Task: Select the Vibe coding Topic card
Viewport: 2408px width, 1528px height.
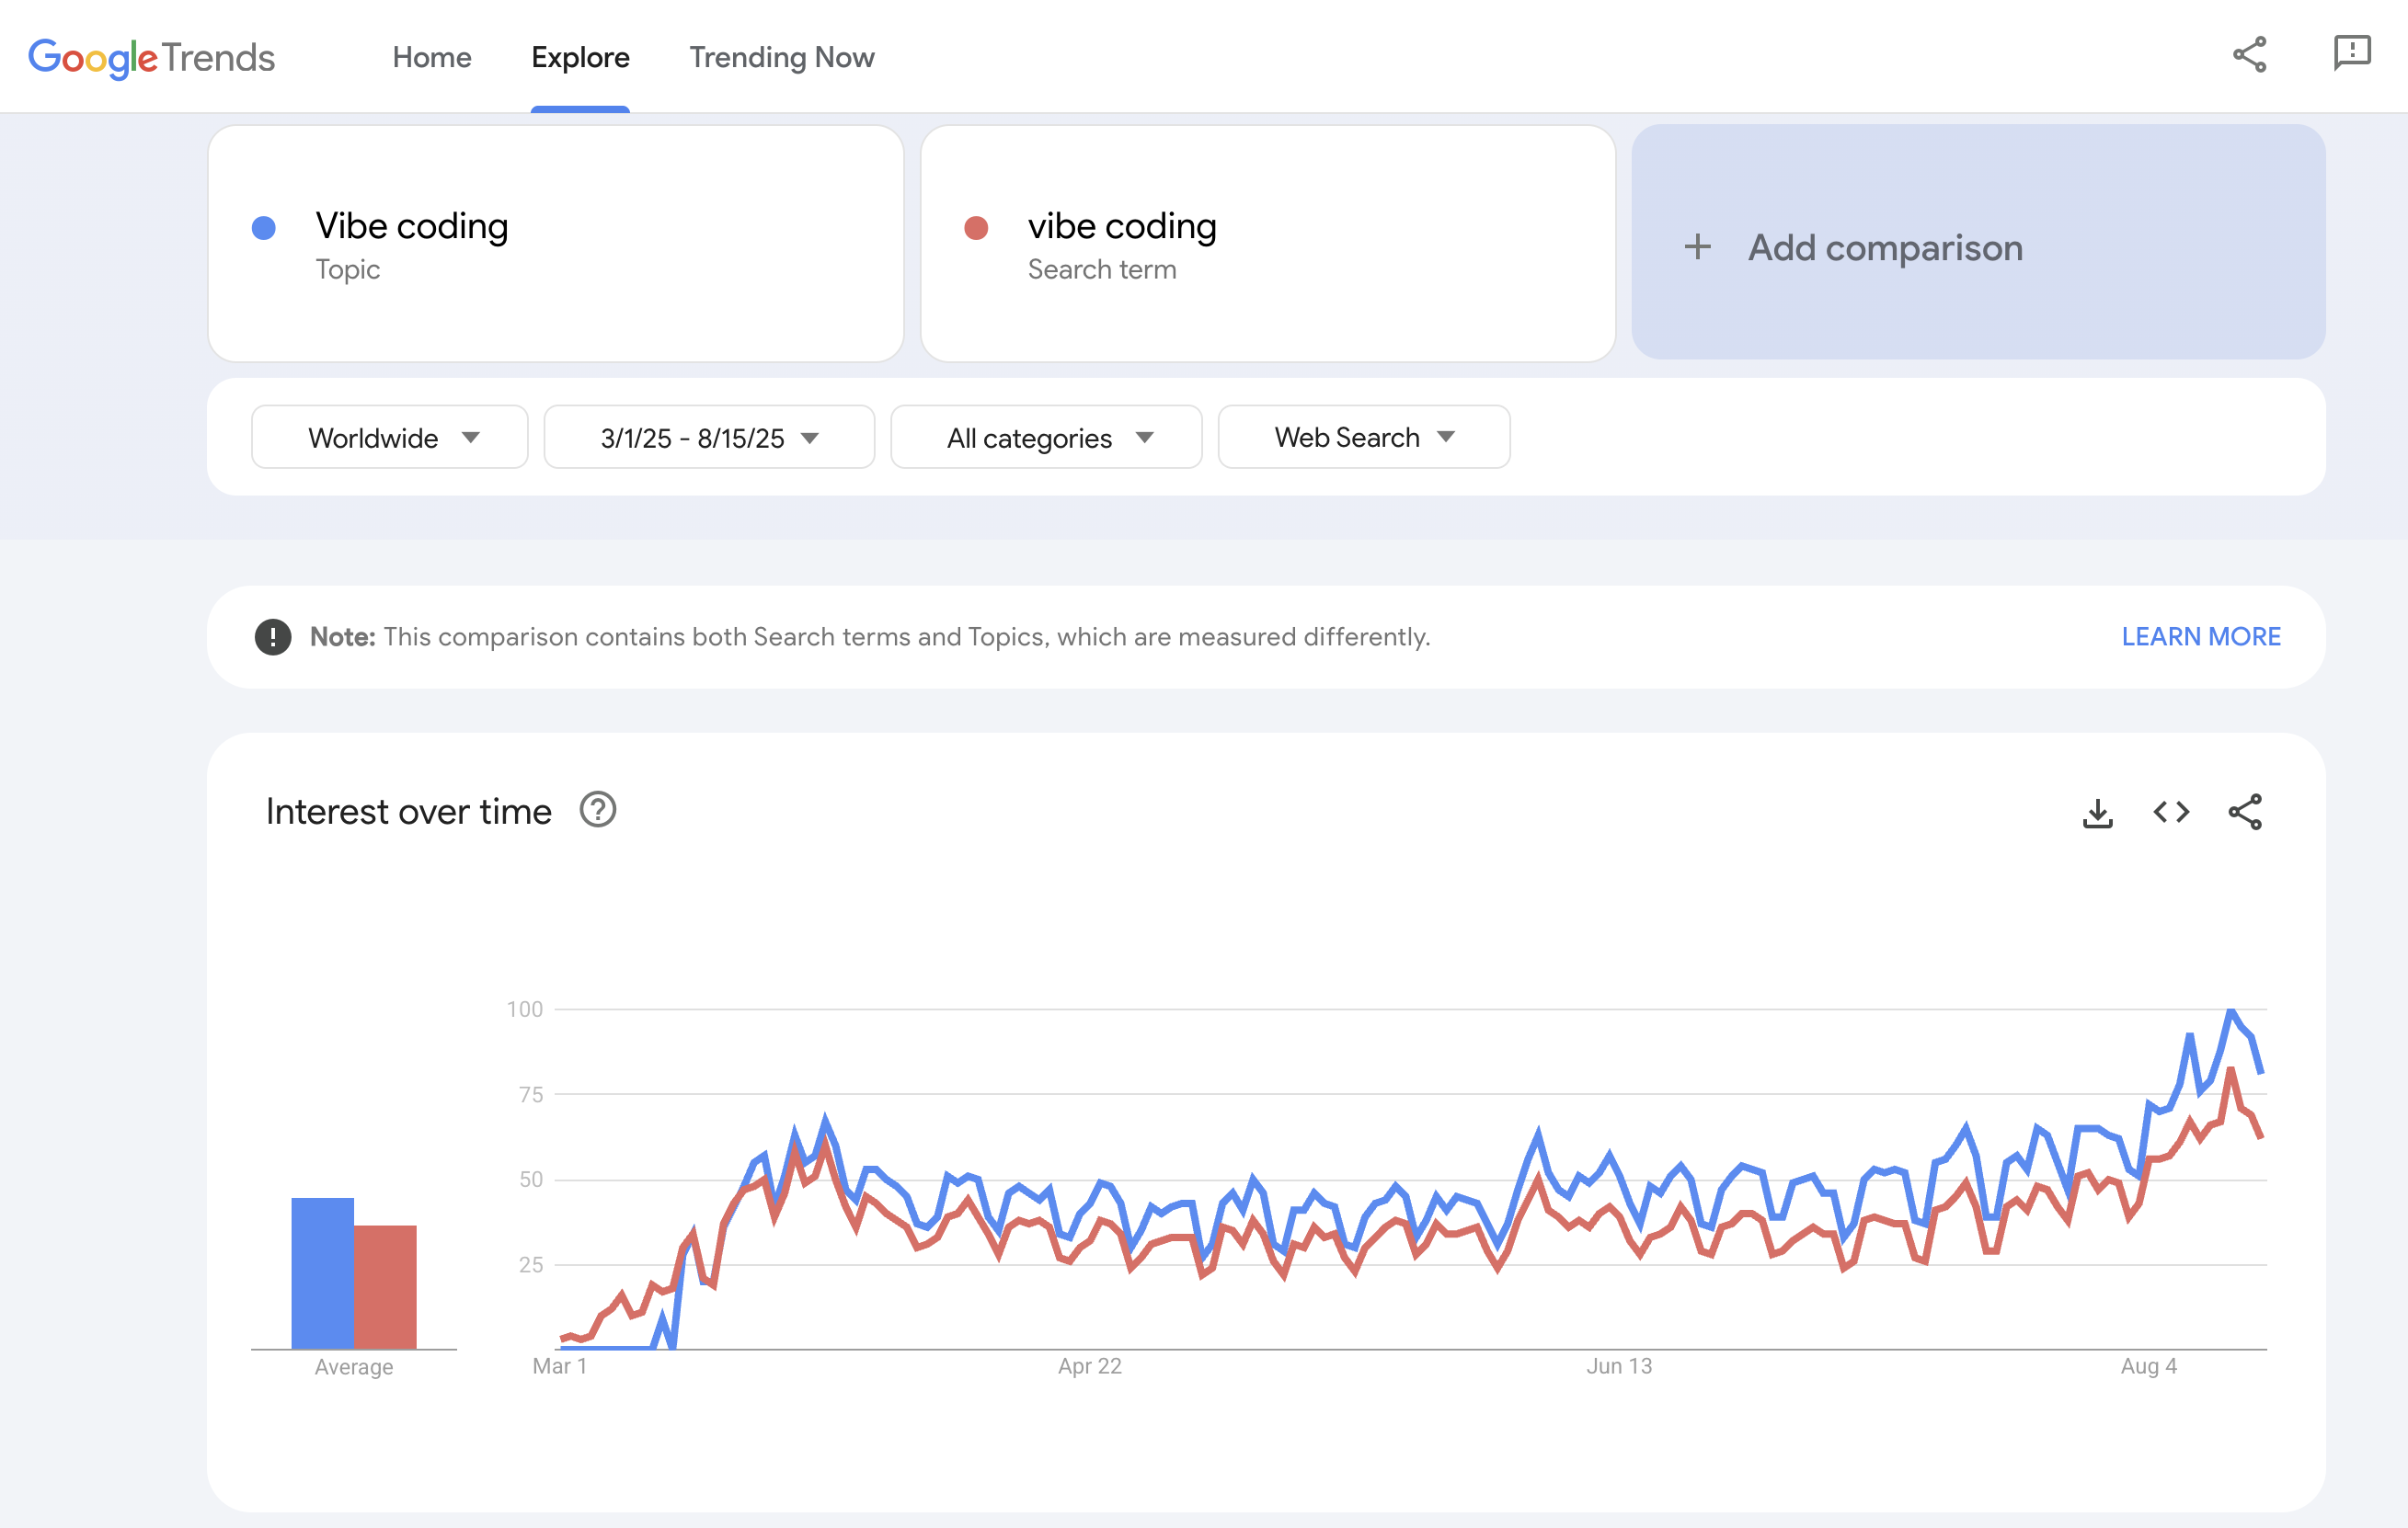Action: [x=556, y=244]
